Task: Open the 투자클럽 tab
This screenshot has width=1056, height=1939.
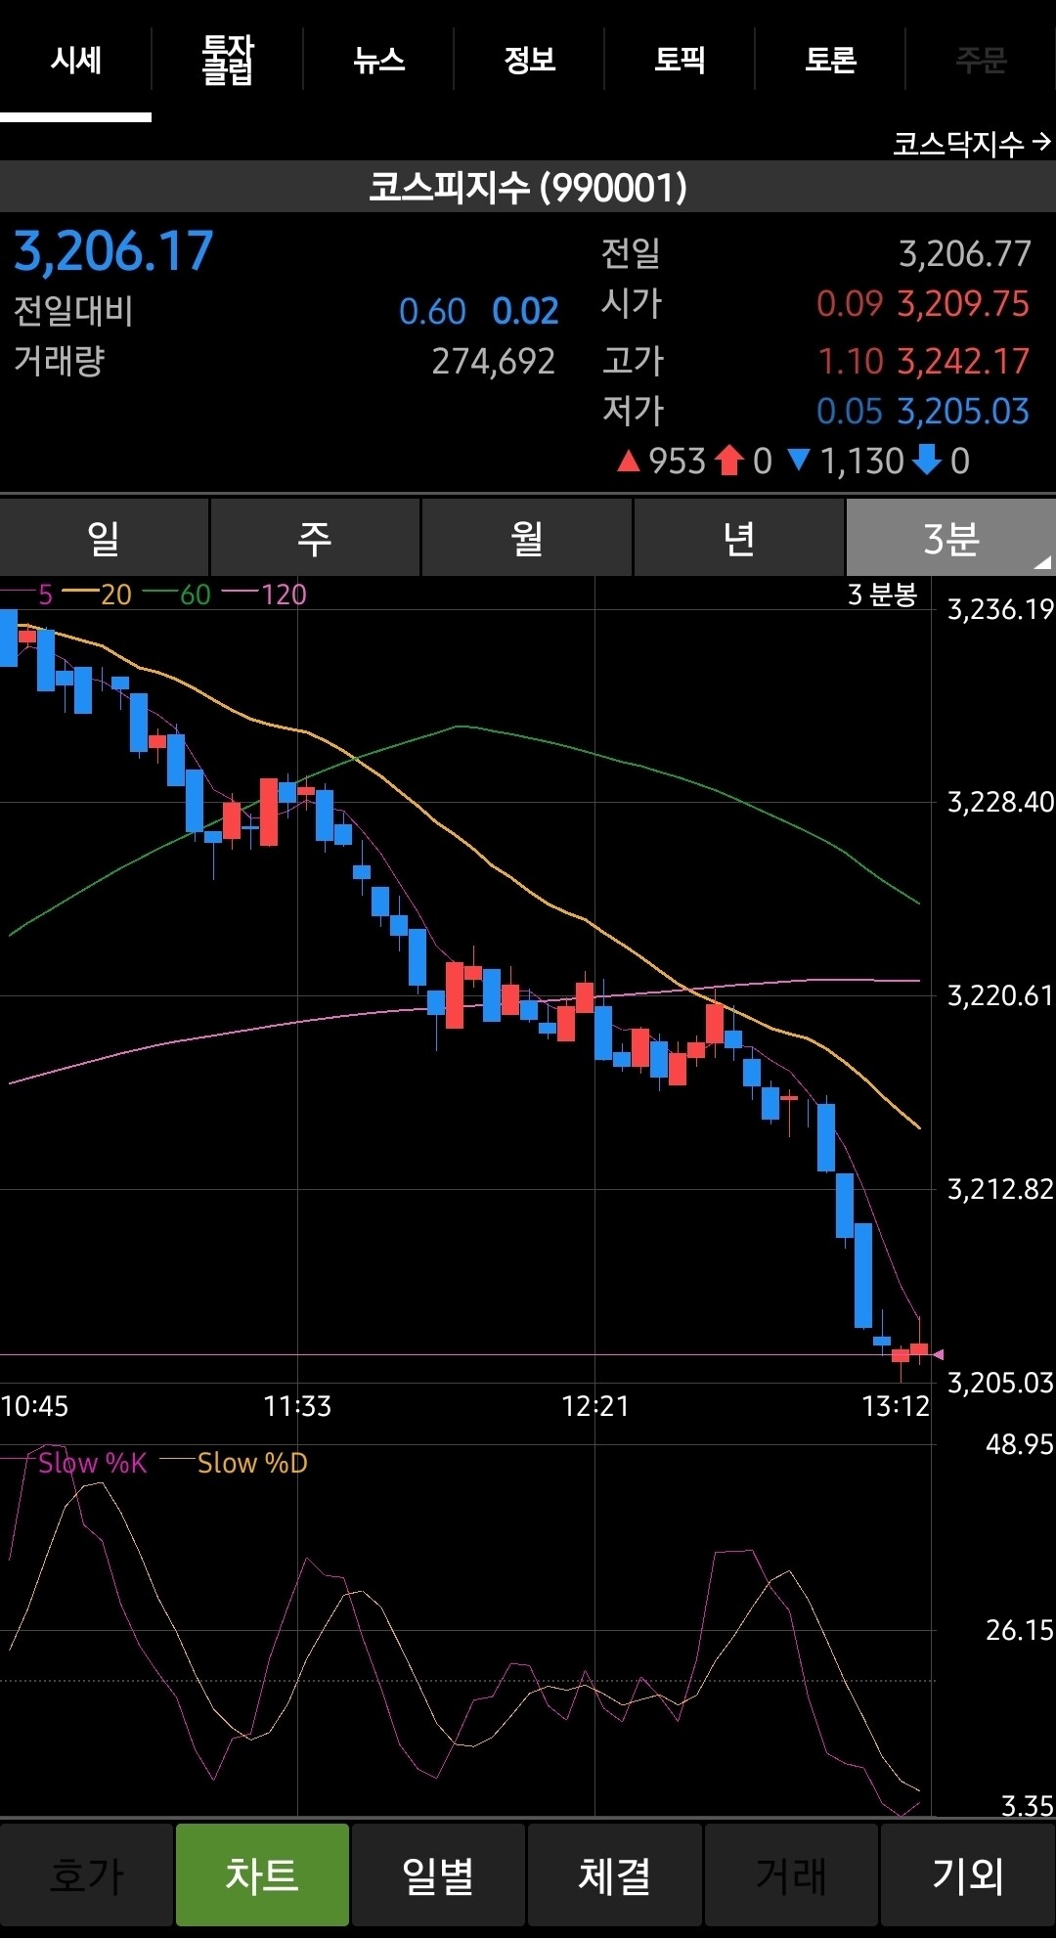Action: pyautogui.click(x=227, y=61)
